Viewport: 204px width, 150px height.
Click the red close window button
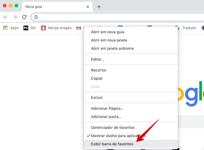pyautogui.click(x=5, y=6)
